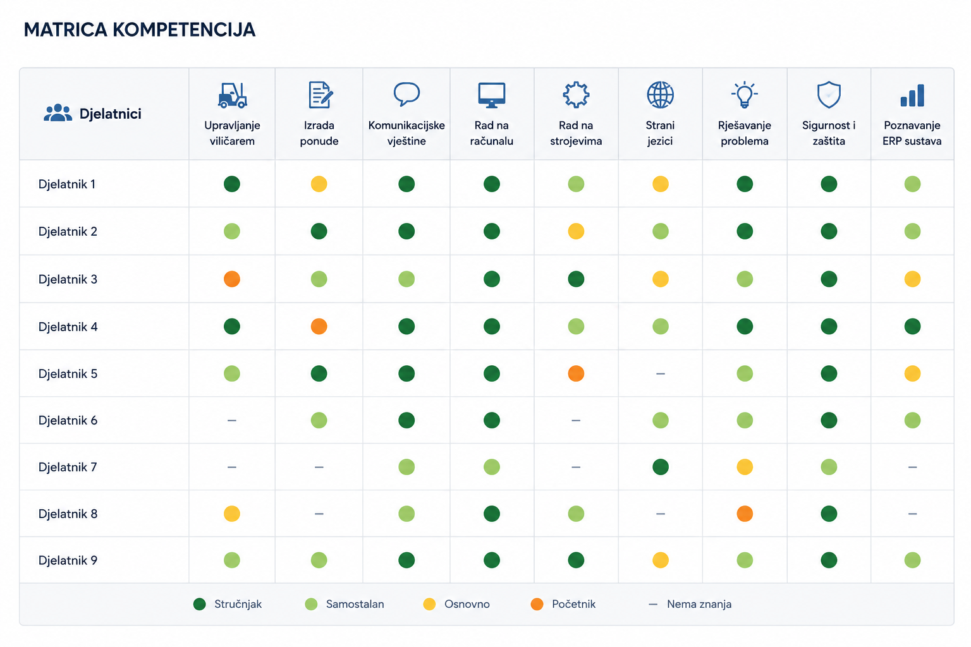This screenshot has width=971, height=647.
Task: Select the globe icon for Strani jezici
Action: [661, 95]
